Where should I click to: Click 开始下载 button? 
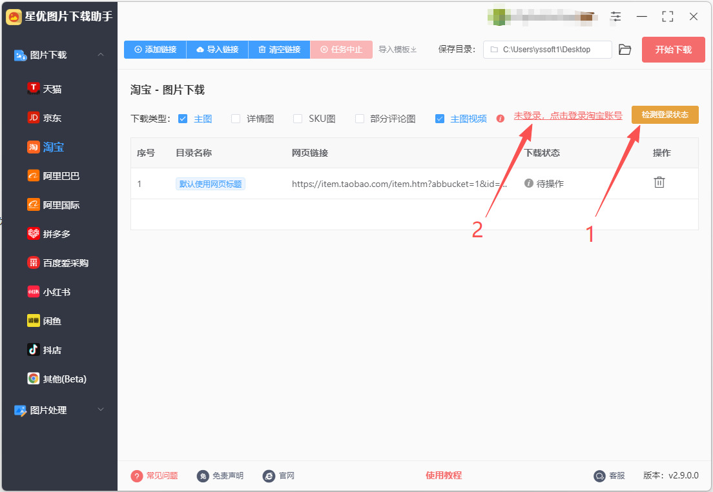click(673, 50)
